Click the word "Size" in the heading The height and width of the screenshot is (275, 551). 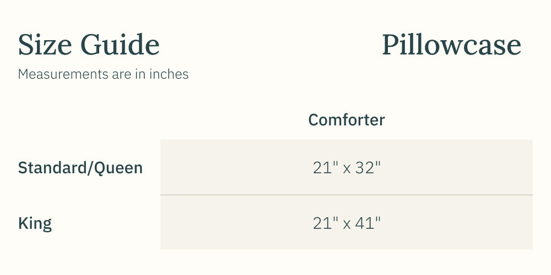(x=44, y=45)
